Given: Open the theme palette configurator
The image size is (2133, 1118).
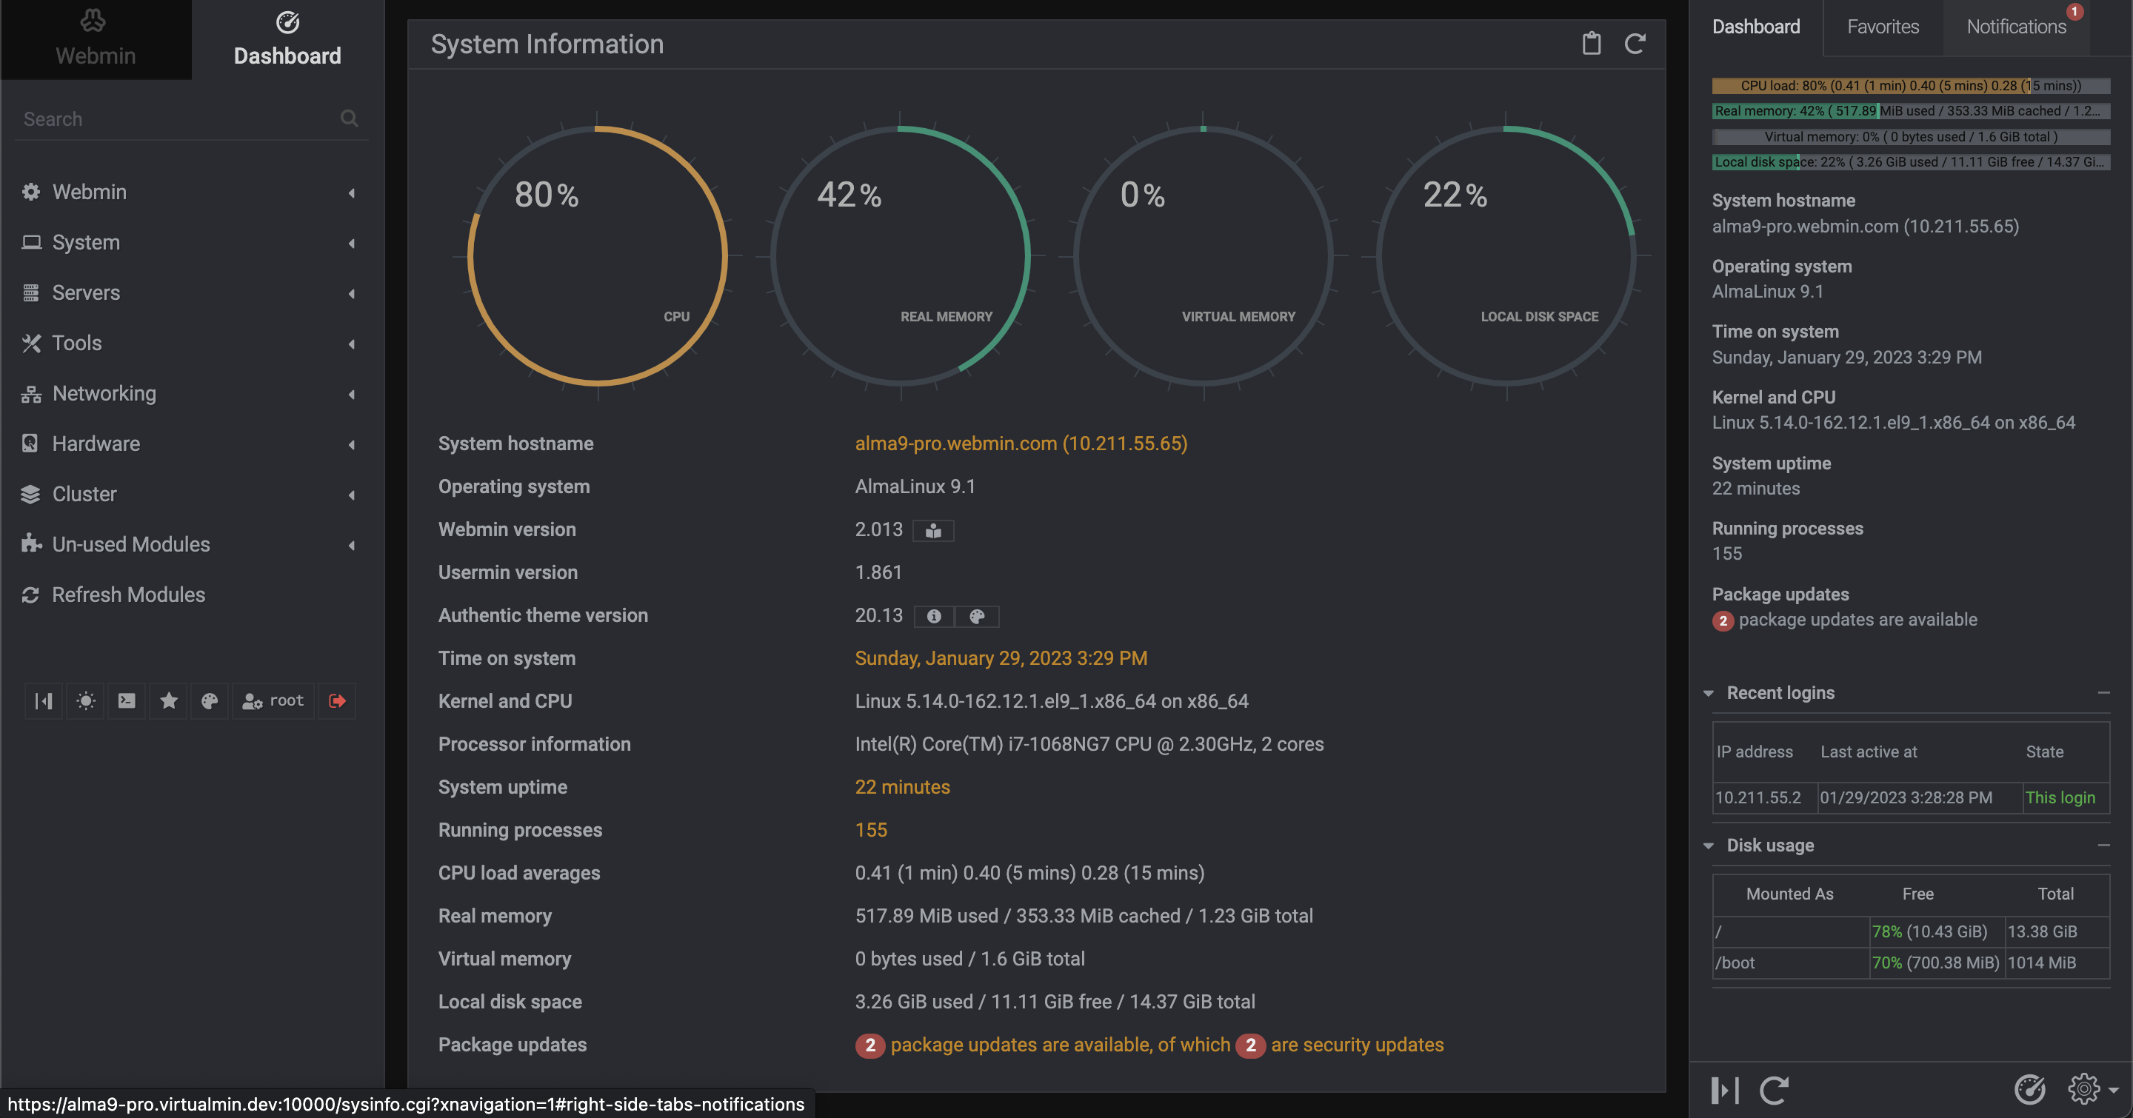Looking at the screenshot, I should click(210, 701).
